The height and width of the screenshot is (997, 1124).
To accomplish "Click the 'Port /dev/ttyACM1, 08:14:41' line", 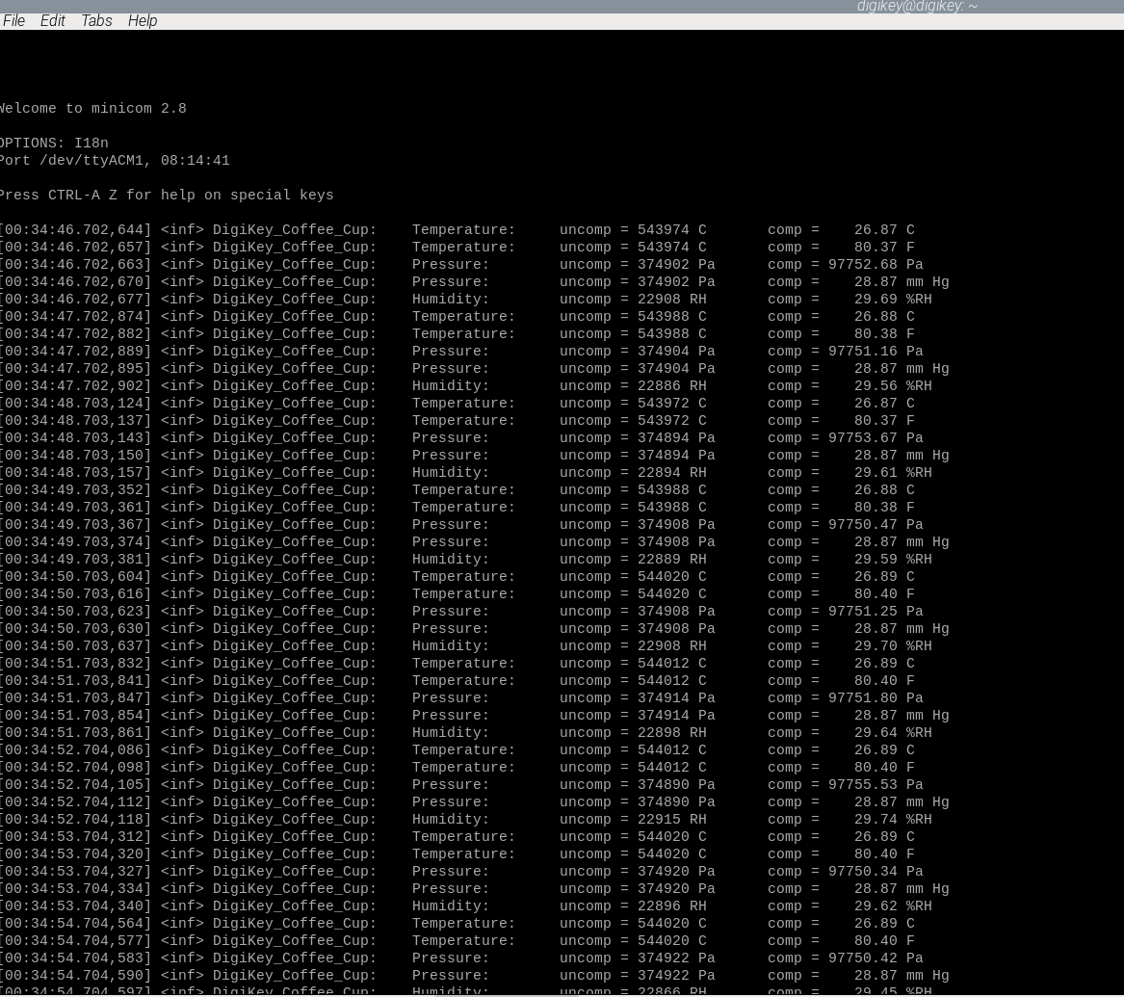I will point(115,161).
